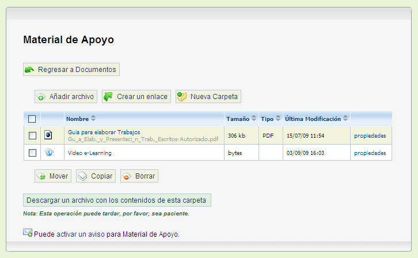Sort by Última Modificación using its arrows
The image size is (418, 258).
345,118
